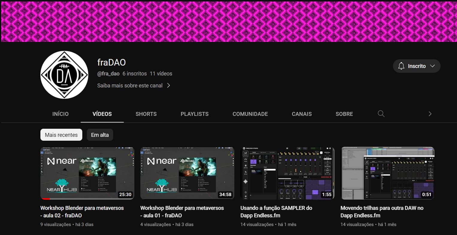Expand channel info chevron next to Saiba mais

168,85
